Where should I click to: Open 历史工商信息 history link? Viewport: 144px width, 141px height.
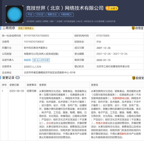point(26,28)
